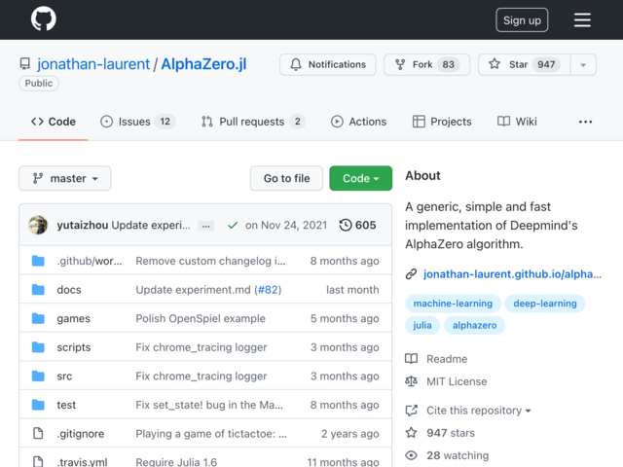Show more tabs via three-dot menu
Viewport: 623px width, 467px height.
(585, 122)
